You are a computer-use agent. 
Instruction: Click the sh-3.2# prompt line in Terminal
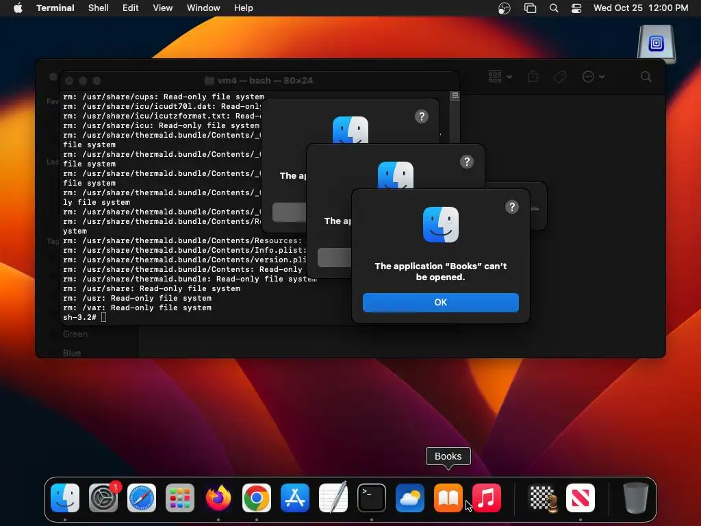(x=85, y=317)
